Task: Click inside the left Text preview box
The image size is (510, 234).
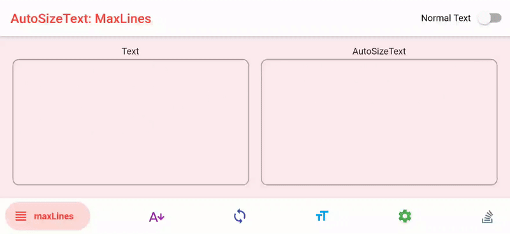Action: pyautogui.click(x=131, y=122)
